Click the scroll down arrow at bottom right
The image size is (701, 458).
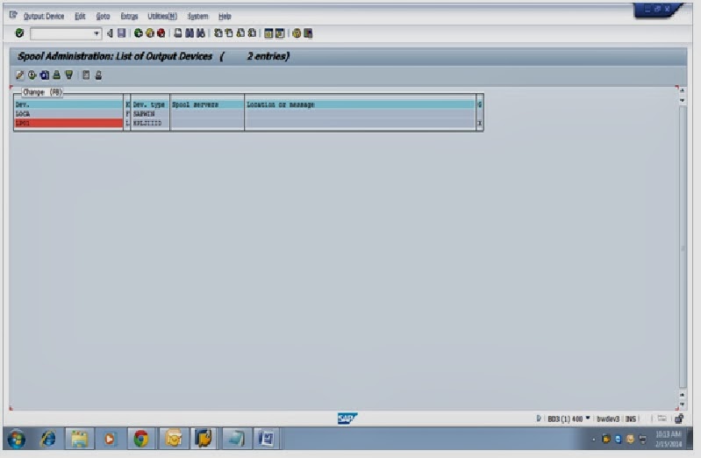point(682,404)
